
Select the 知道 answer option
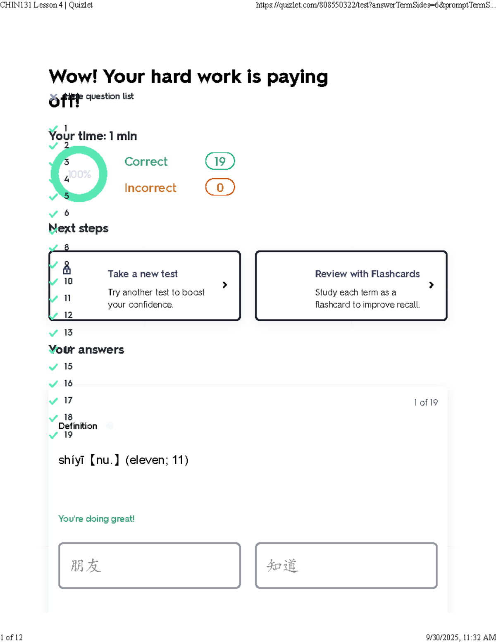pos(346,565)
